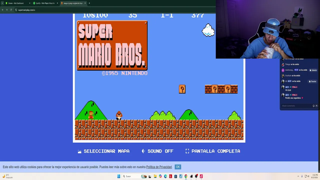Click the Saludar button for AS
Image resolution: width=320 pixels, height=180 pixels.
click(312, 81)
